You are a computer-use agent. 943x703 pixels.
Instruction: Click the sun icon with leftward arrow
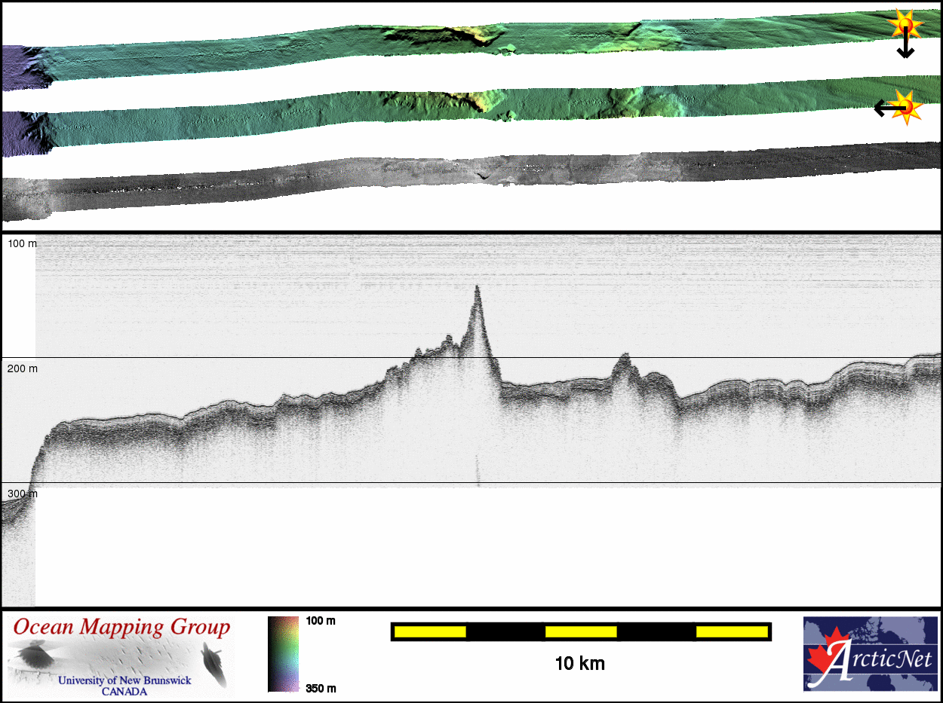coord(907,108)
